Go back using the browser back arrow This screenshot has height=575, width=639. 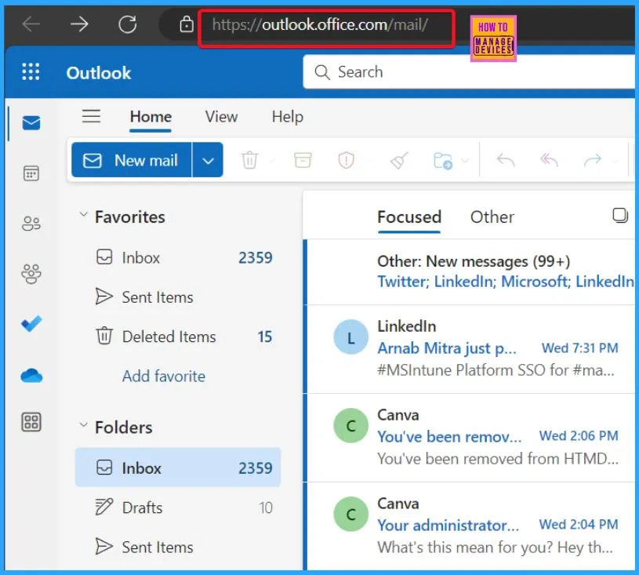(x=31, y=24)
